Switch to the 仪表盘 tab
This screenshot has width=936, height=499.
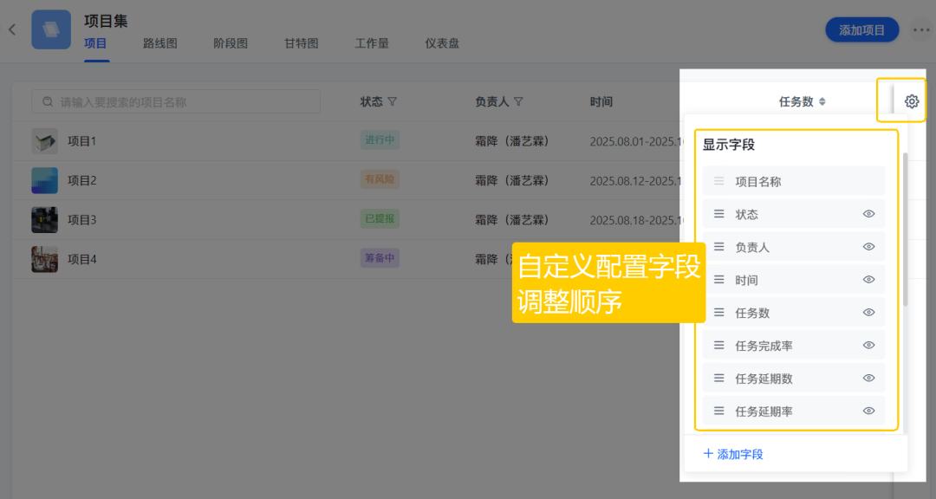point(442,43)
